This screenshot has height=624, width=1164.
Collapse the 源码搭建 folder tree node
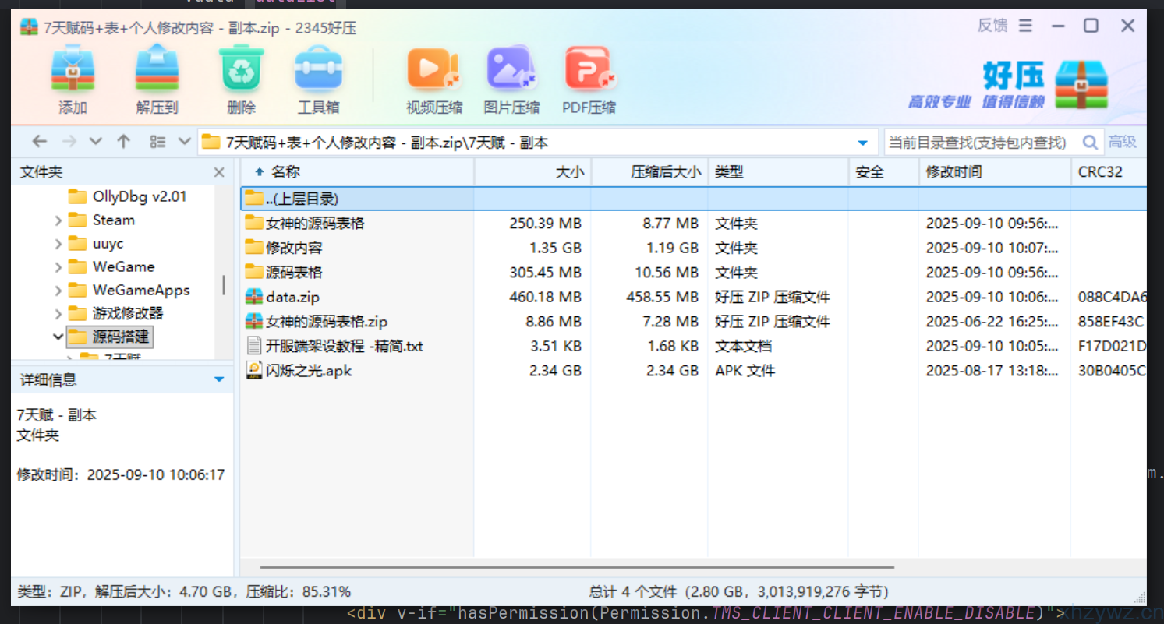pyautogui.click(x=58, y=337)
